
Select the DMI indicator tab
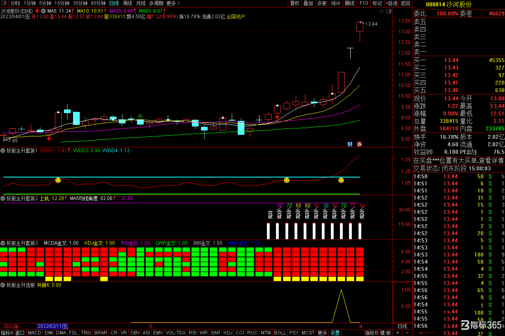point(49,333)
